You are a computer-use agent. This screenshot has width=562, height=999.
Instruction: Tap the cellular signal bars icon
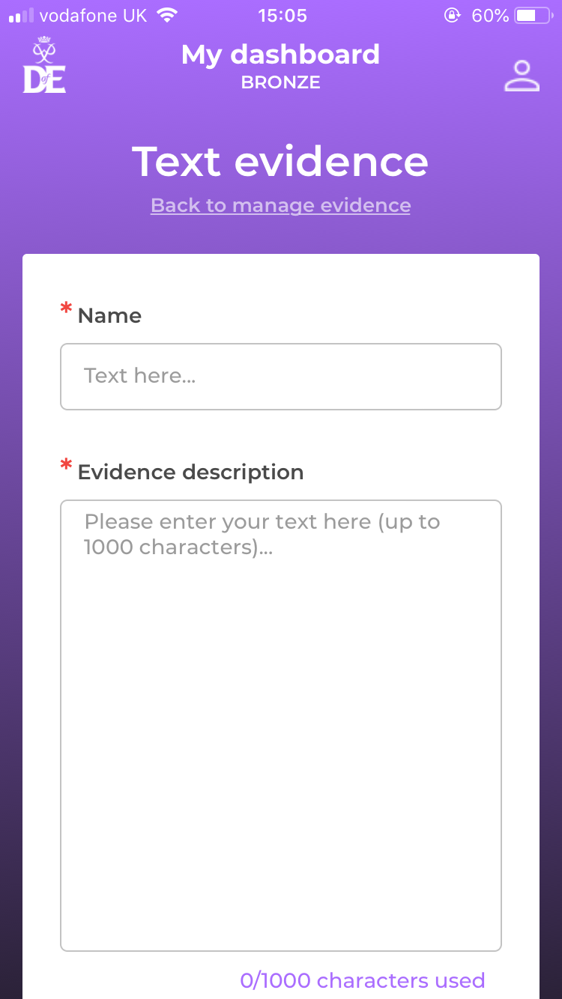coord(22,16)
